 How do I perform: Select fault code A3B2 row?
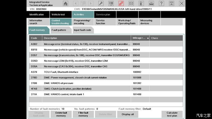click(x=106, y=44)
